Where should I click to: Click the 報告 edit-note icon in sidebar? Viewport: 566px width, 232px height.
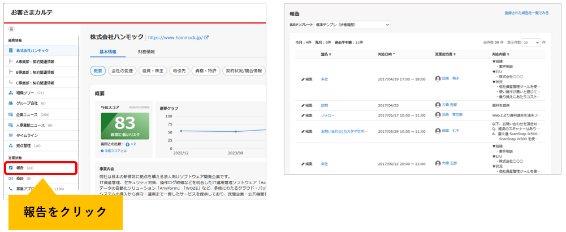click(x=11, y=168)
